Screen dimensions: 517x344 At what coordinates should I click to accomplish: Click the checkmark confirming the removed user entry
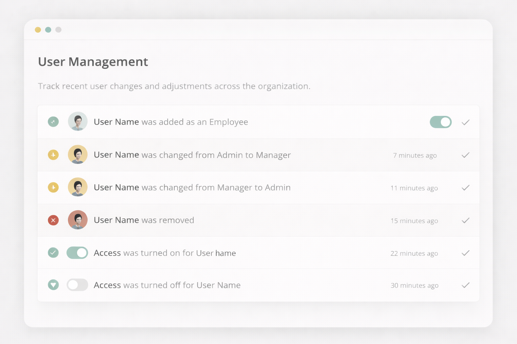(466, 221)
